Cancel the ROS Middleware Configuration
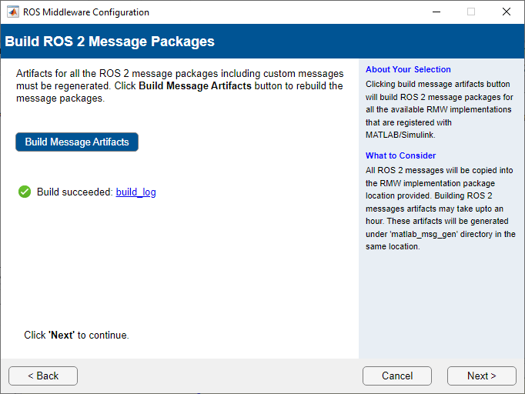Image resolution: width=525 pixels, height=394 pixels. coord(397,376)
